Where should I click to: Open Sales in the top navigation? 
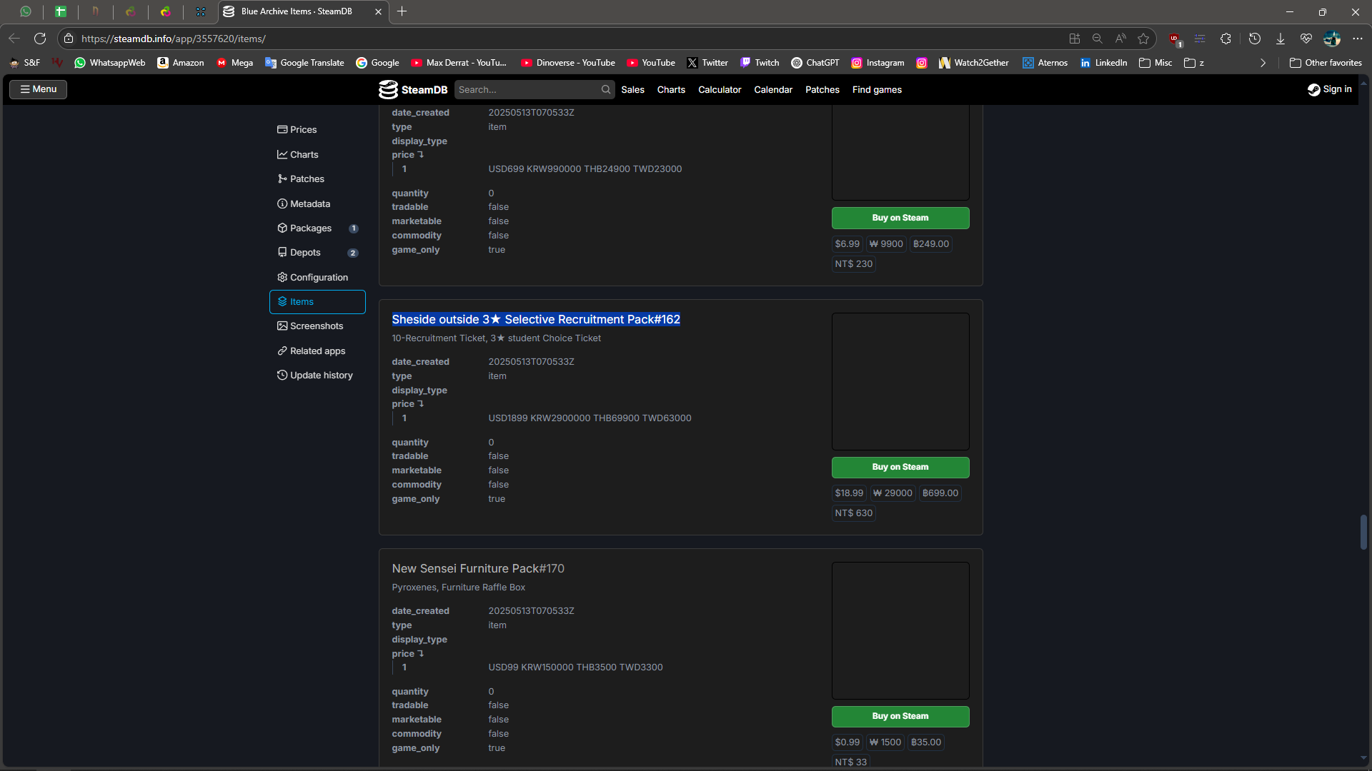coord(632,89)
